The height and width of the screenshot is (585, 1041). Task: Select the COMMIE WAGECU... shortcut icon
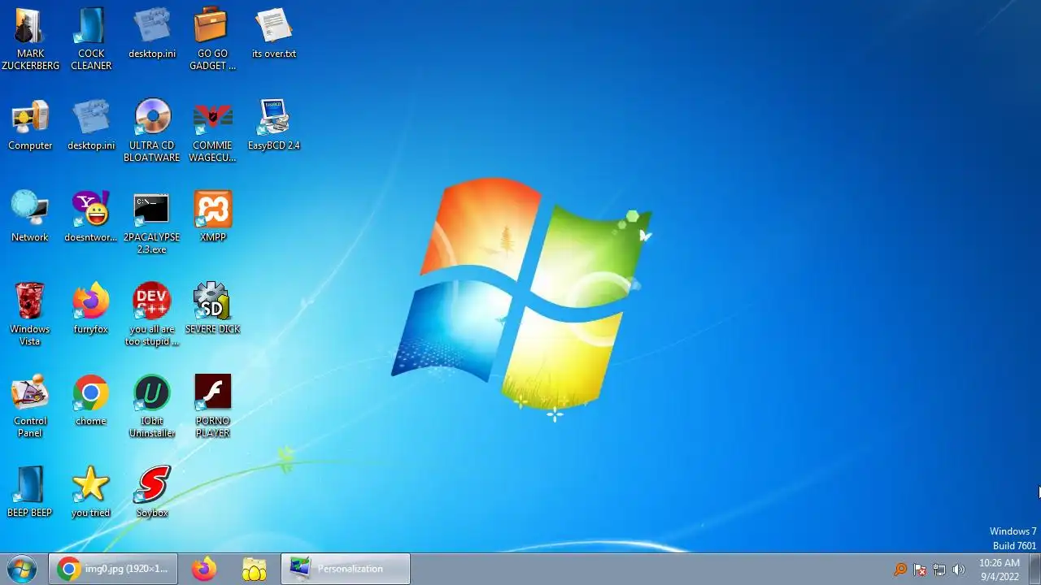pos(212,131)
